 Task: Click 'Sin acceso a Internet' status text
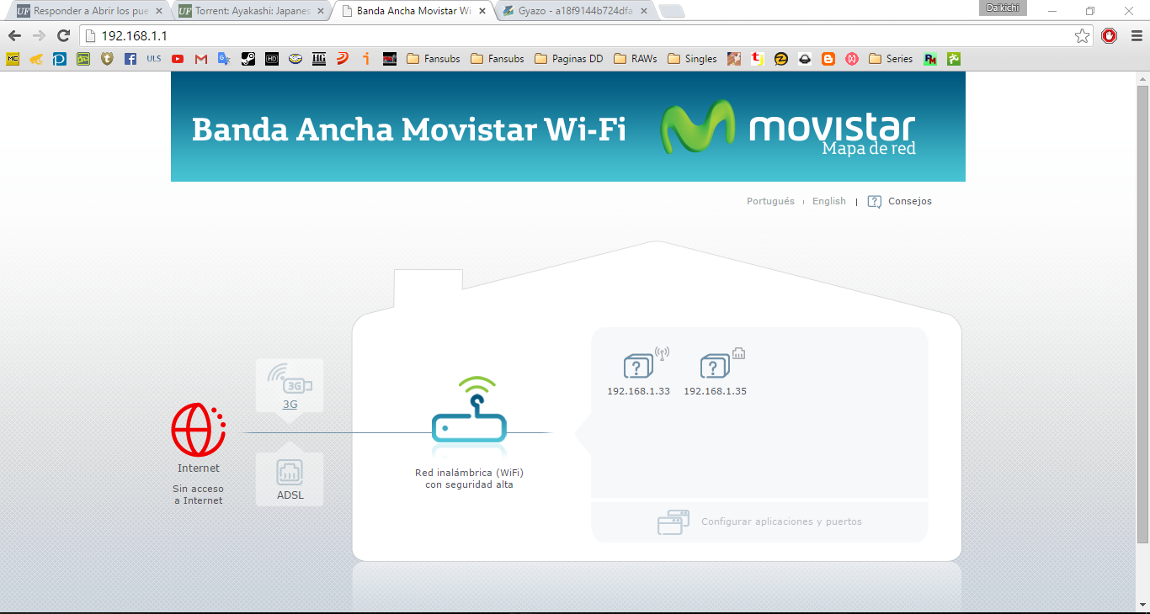(199, 495)
